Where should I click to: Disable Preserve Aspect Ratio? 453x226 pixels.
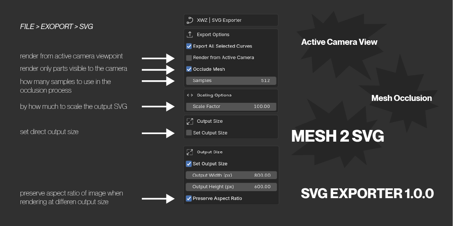(x=189, y=198)
